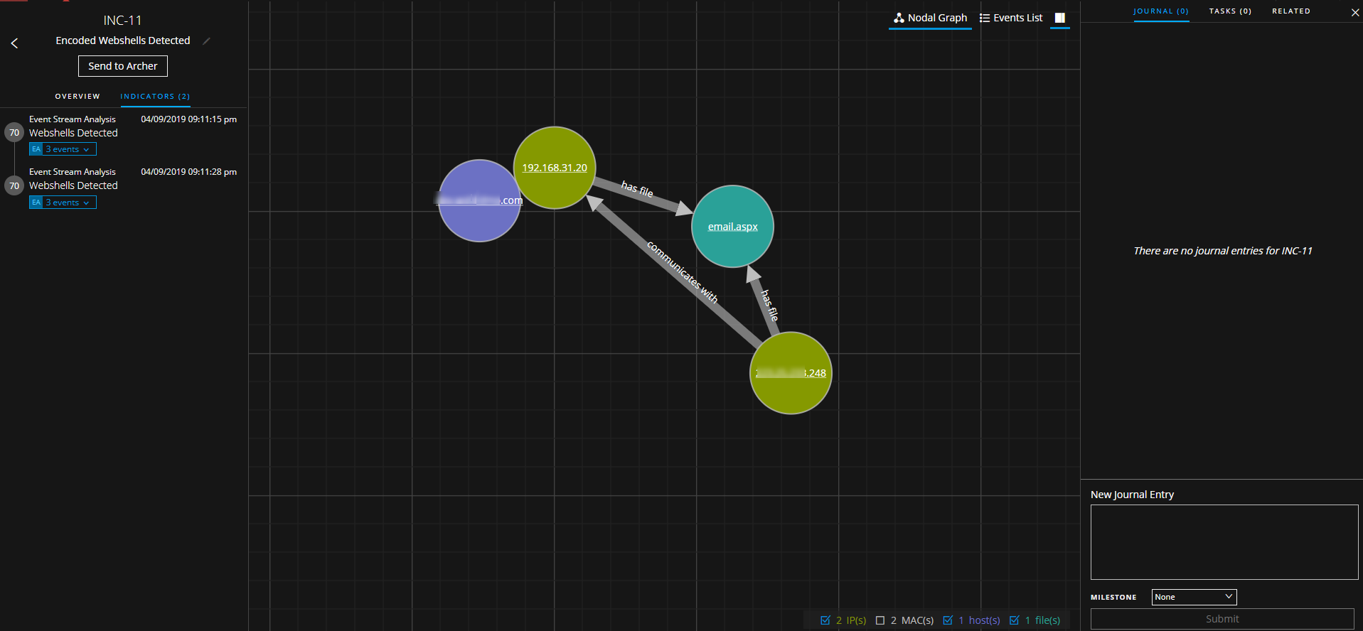
Task: Open the Milestone dropdown
Action: [1194, 597]
